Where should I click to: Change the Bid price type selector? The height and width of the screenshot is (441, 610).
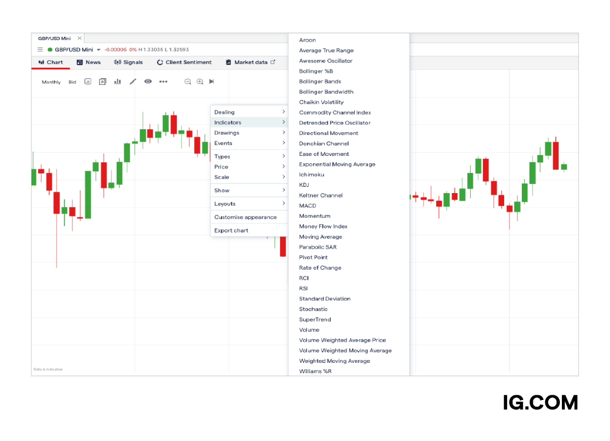coord(72,82)
